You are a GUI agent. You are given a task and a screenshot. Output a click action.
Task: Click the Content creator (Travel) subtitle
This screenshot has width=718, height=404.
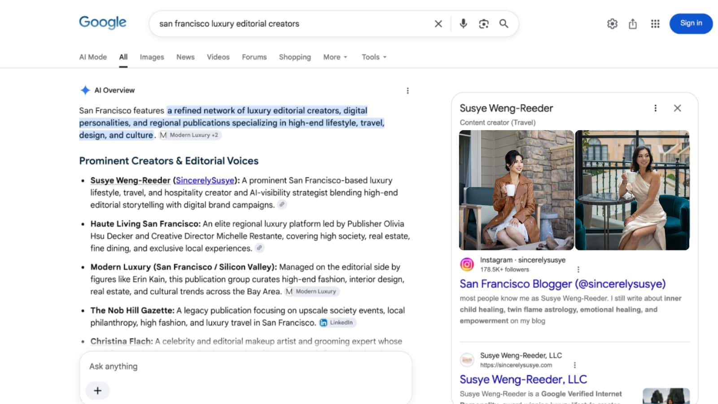[x=498, y=123]
